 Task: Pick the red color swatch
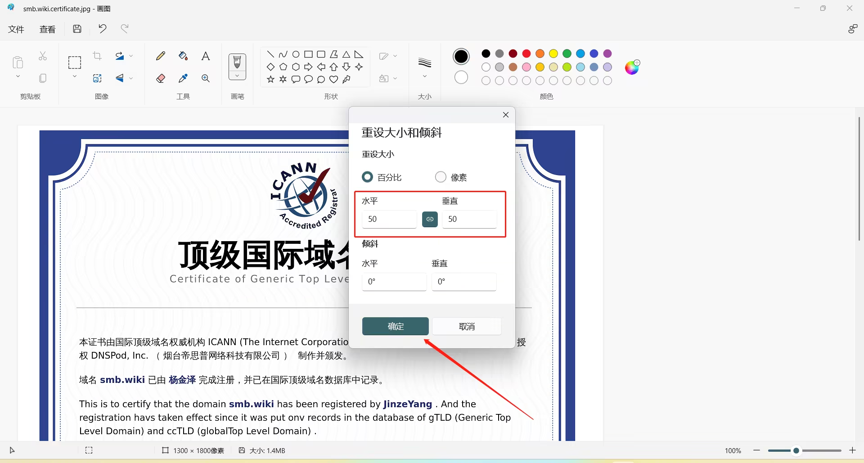tap(526, 54)
